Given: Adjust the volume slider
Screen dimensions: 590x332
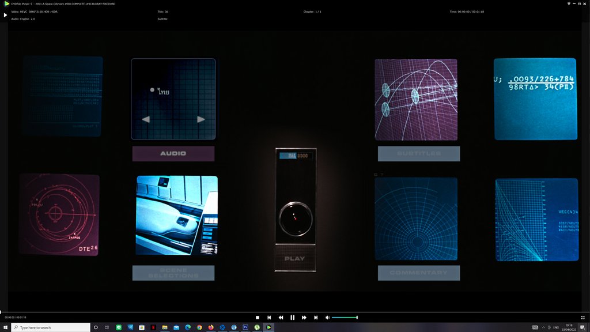Looking at the screenshot, I should pyautogui.click(x=345, y=318).
